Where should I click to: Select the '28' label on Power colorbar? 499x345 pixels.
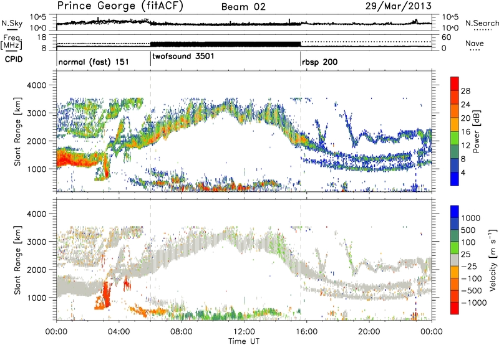click(x=465, y=91)
